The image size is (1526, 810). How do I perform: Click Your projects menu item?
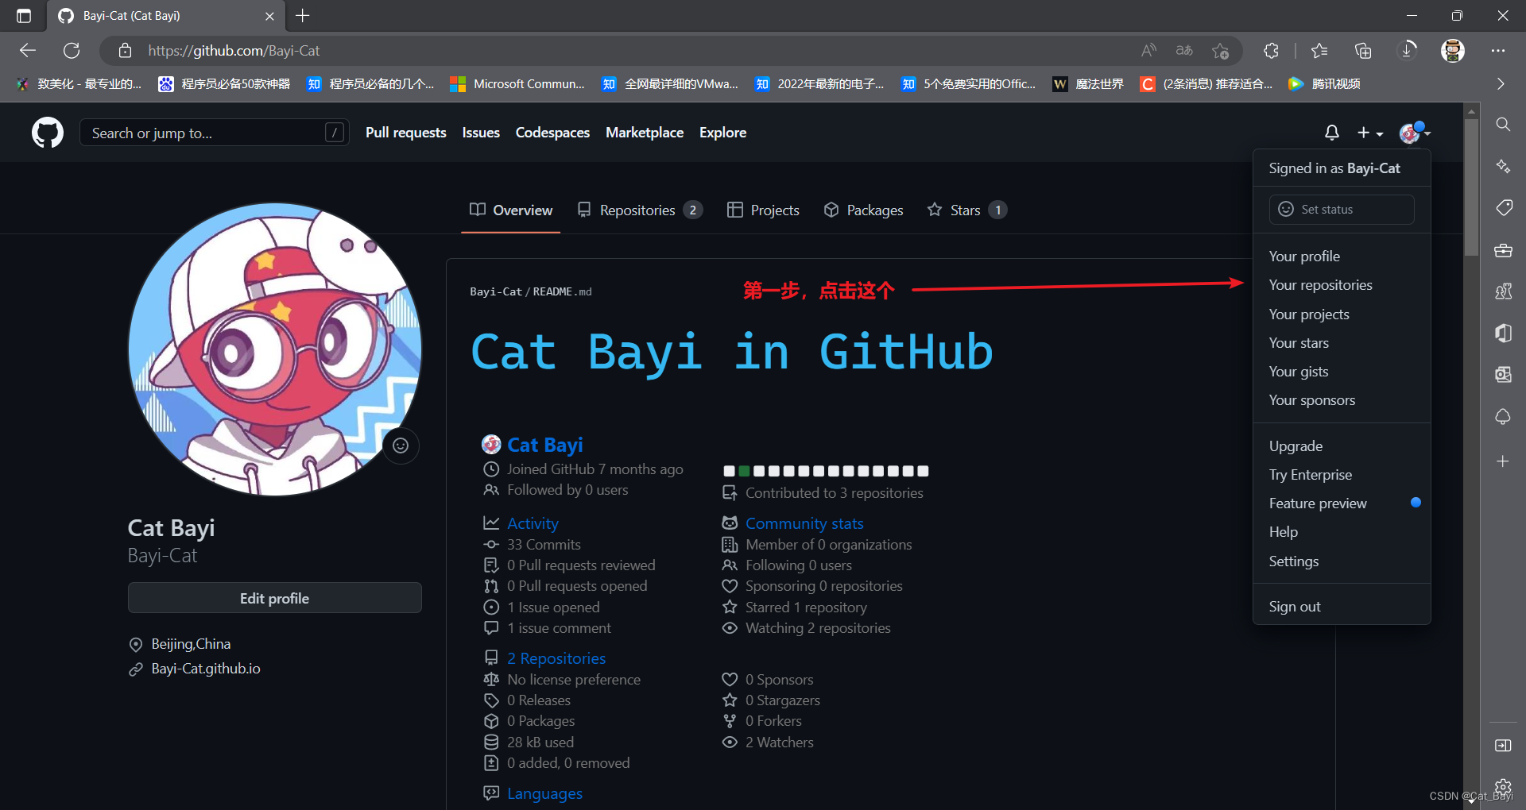tap(1342, 314)
